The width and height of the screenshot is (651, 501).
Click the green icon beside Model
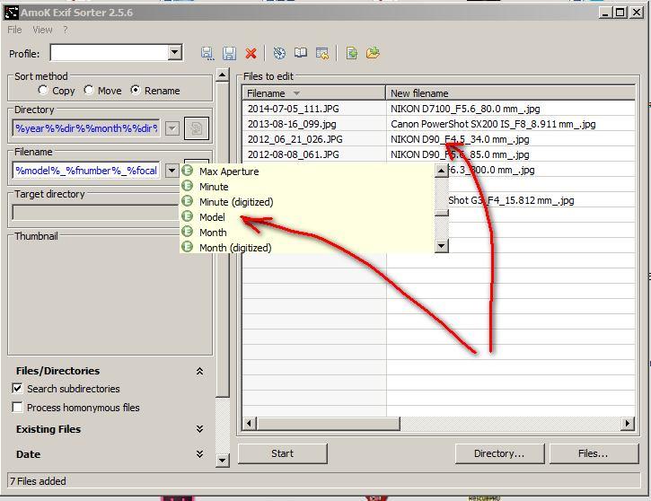click(x=188, y=215)
